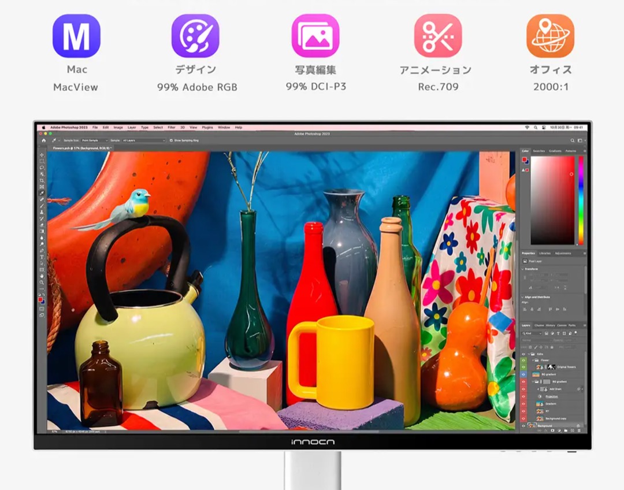Viewport: 624px width, 490px height.
Task: Click the hue slider in Color panel
Action: coord(581,201)
